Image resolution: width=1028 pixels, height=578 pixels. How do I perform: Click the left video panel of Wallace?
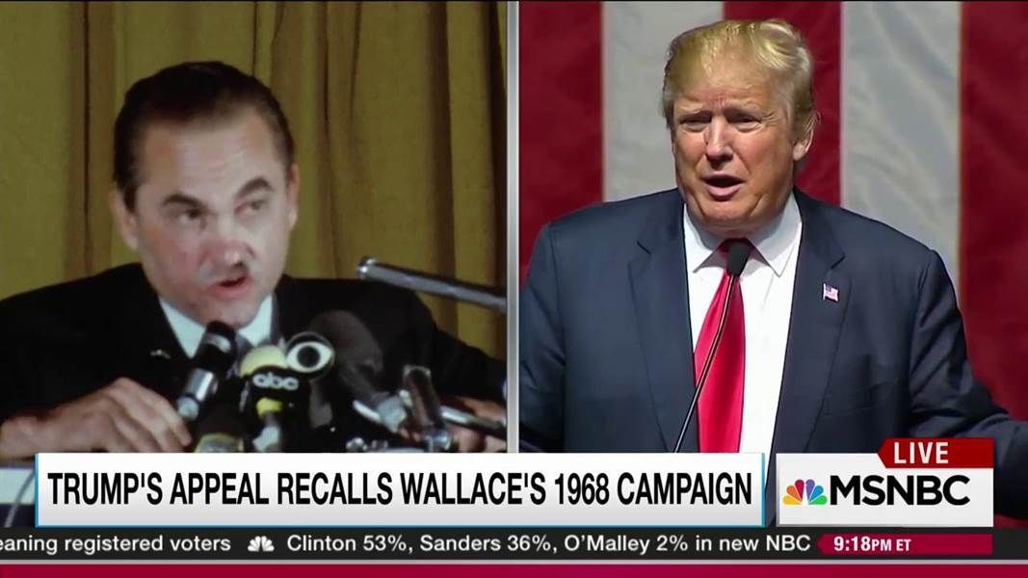[x=253, y=226]
